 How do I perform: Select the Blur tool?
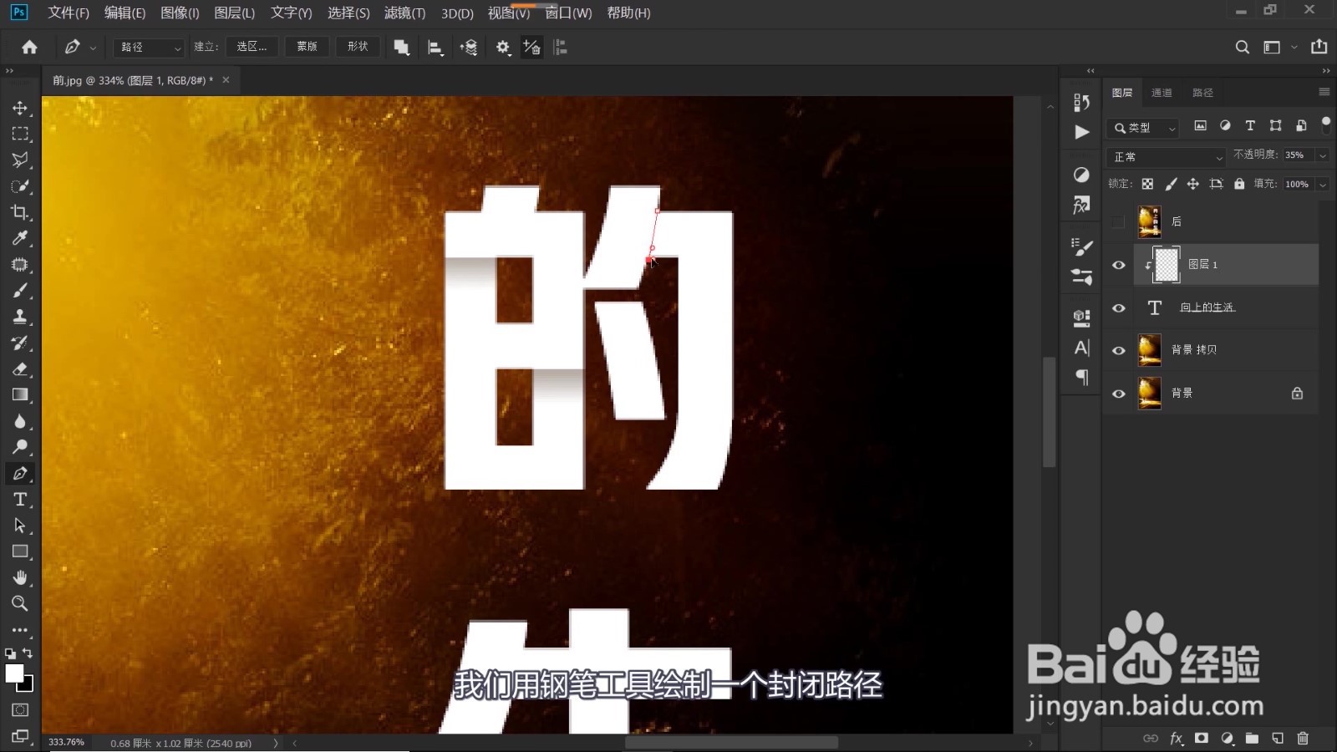click(20, 421)
